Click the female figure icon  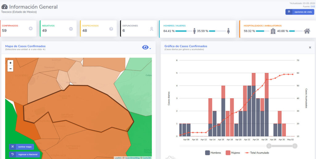pos(228,31)
